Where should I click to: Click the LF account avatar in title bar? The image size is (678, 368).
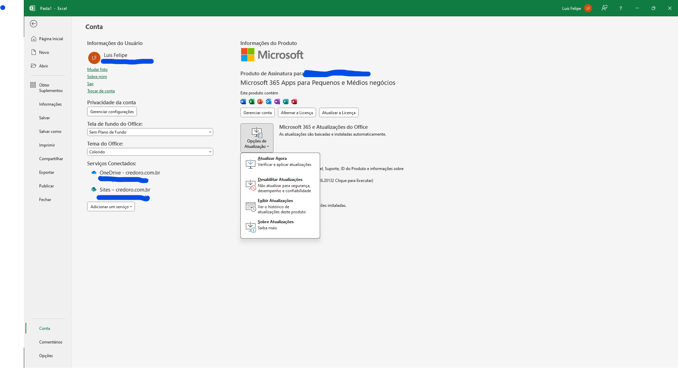[588, 8]
